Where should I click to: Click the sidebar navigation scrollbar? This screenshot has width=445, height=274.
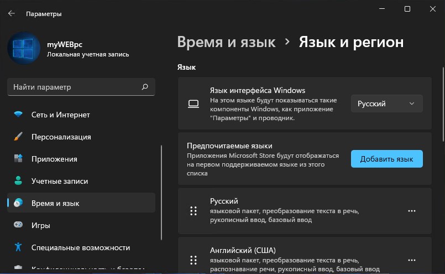(x=161, y=193)
